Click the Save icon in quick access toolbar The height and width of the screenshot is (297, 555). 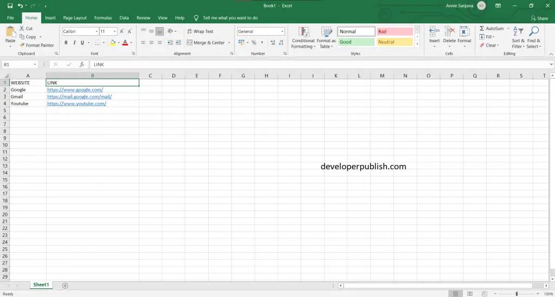click(10, 5)
